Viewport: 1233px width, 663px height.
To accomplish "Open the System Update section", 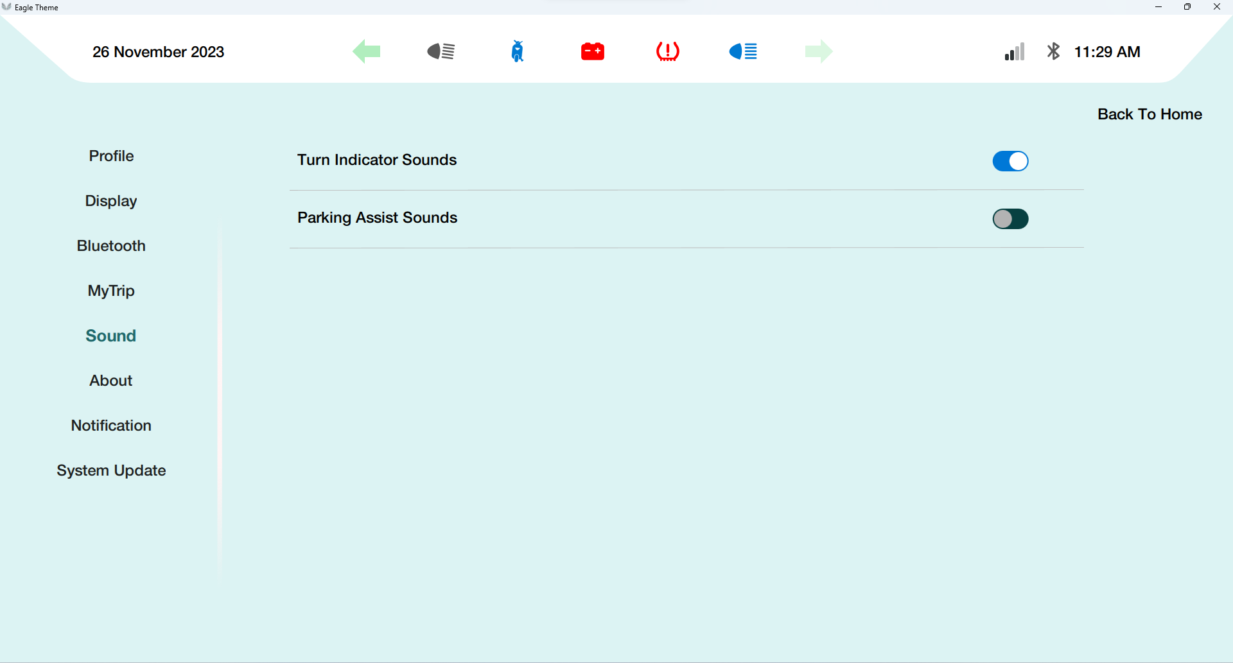I will tap(111, 470).
